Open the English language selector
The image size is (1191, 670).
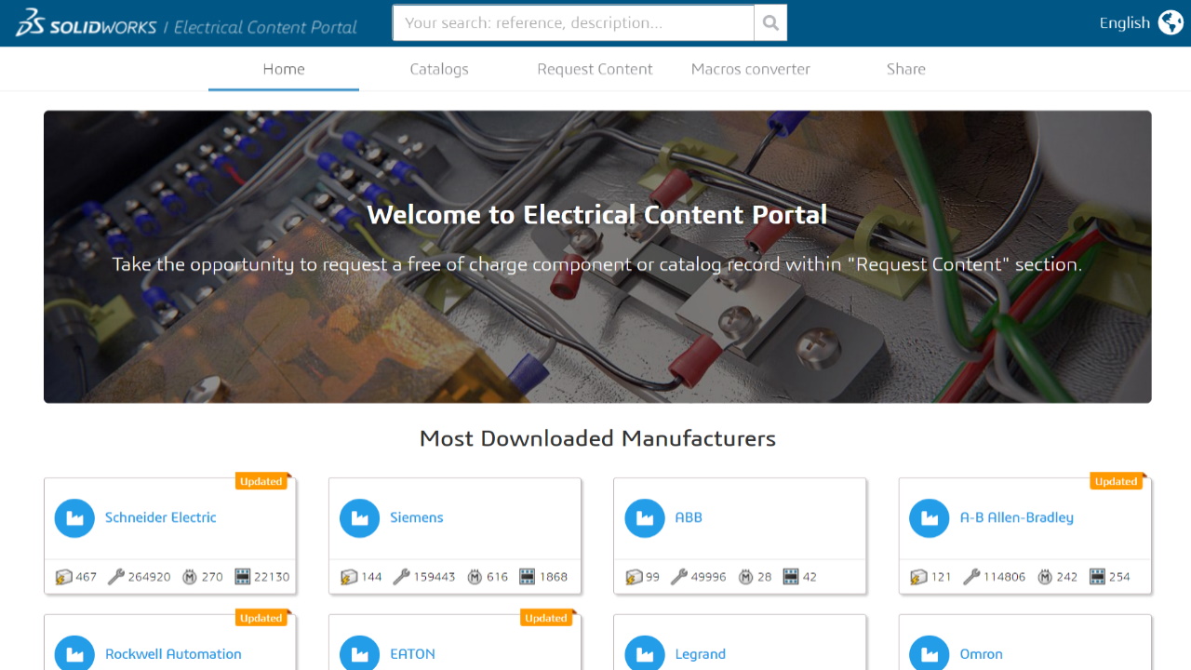point(1124,23)
